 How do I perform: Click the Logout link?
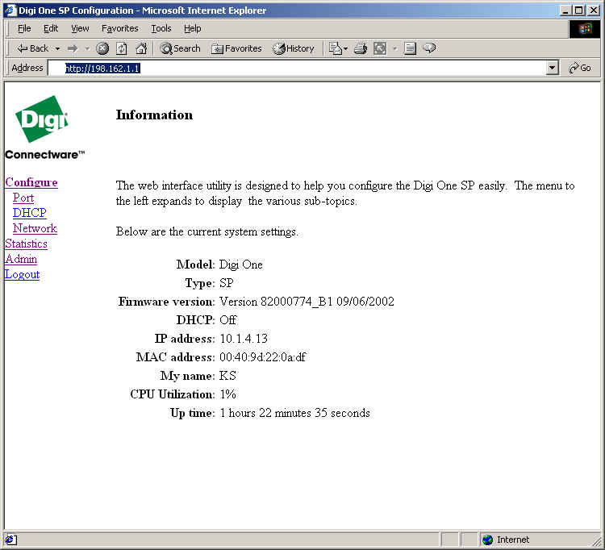tap(22, 274)
